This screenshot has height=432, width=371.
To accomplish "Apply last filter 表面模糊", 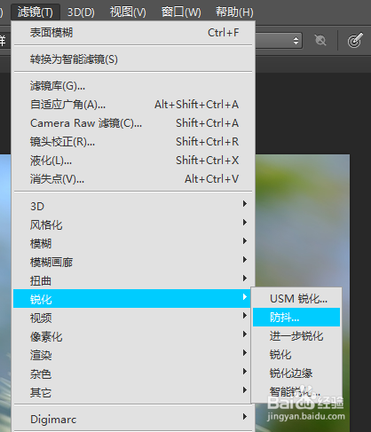I will pyautogui.click(x=133, y=33).
